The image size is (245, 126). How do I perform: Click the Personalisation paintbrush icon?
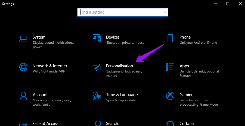(97, 67)
